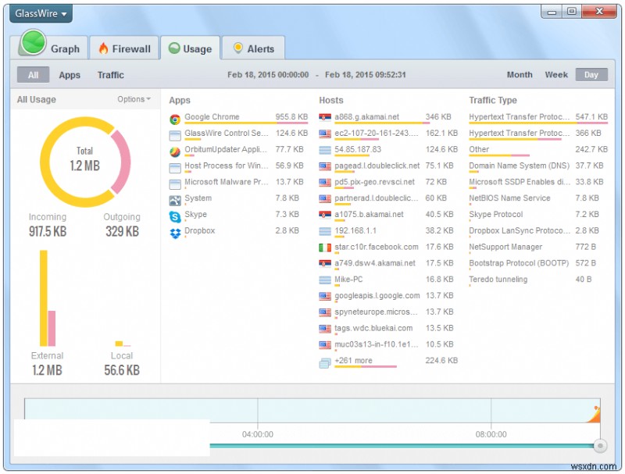
Task: Click the 04:00:00 timeline marker
Action: point(258,434)
